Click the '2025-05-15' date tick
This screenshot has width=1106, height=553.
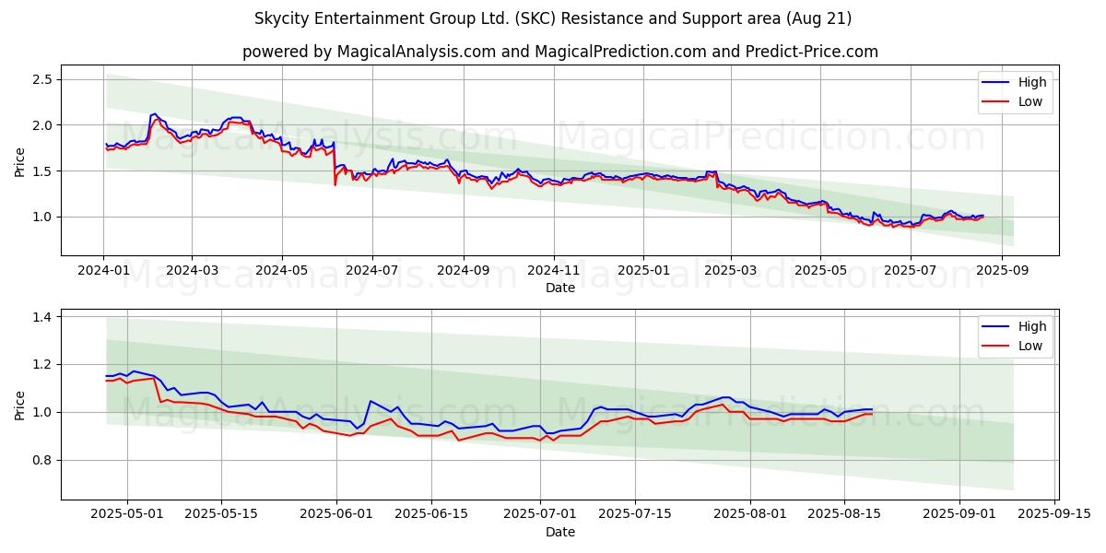click(x=221, y=515)
